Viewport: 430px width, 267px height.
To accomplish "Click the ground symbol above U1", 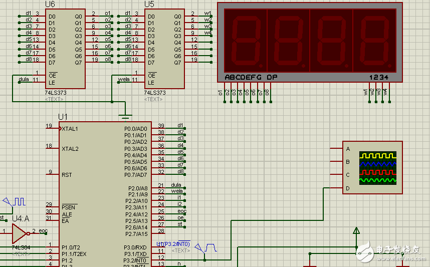I will (125, 116).
